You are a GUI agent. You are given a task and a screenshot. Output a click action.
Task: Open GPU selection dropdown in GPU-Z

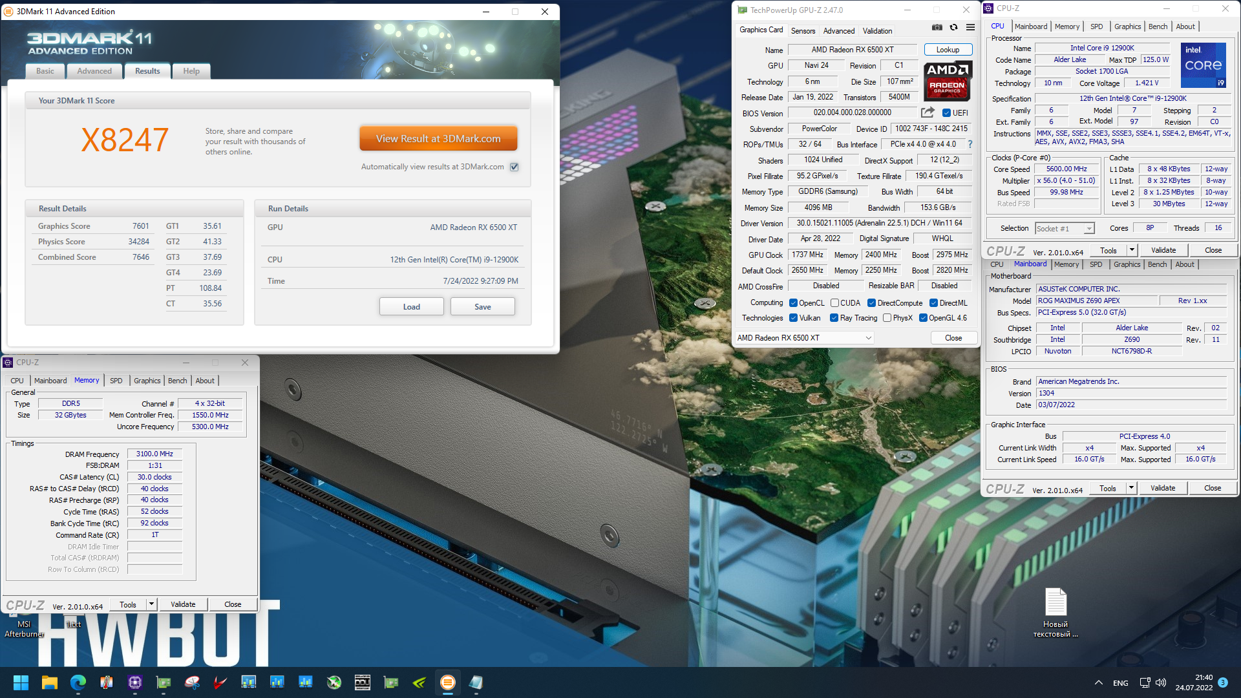[804, 338]
